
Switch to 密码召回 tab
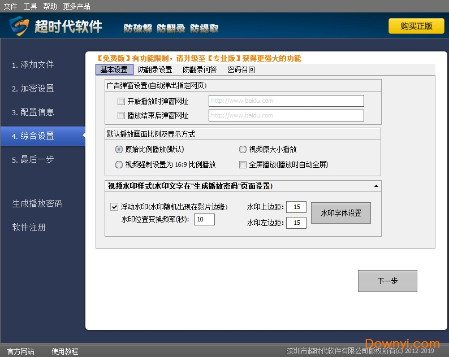pos(241,70)
